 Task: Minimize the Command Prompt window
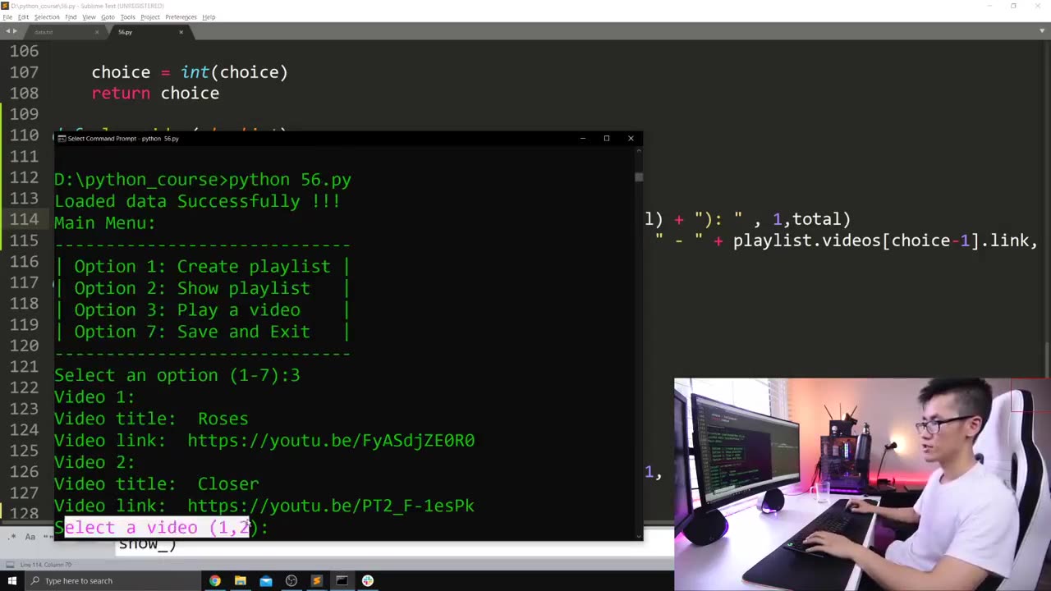(582, 138)
